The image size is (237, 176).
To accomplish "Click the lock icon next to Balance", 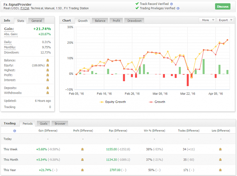I will point(48,60).
